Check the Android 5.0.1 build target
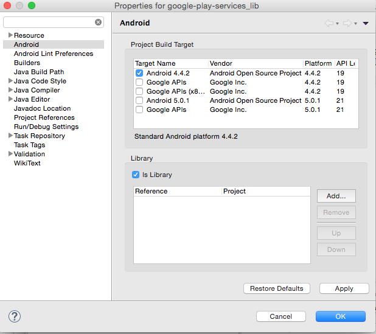The image size is (376, 334). tap(139, 100)
